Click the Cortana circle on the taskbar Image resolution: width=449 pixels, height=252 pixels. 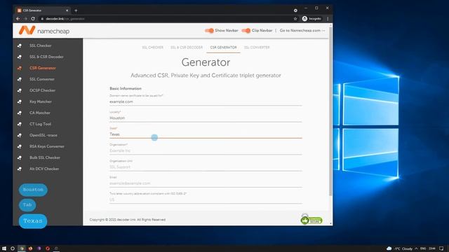pos(13,248)
